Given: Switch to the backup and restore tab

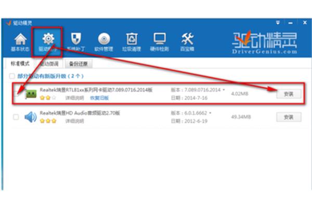Looking at the screenshot, I should pyautogui.click(x=79, y=63).
